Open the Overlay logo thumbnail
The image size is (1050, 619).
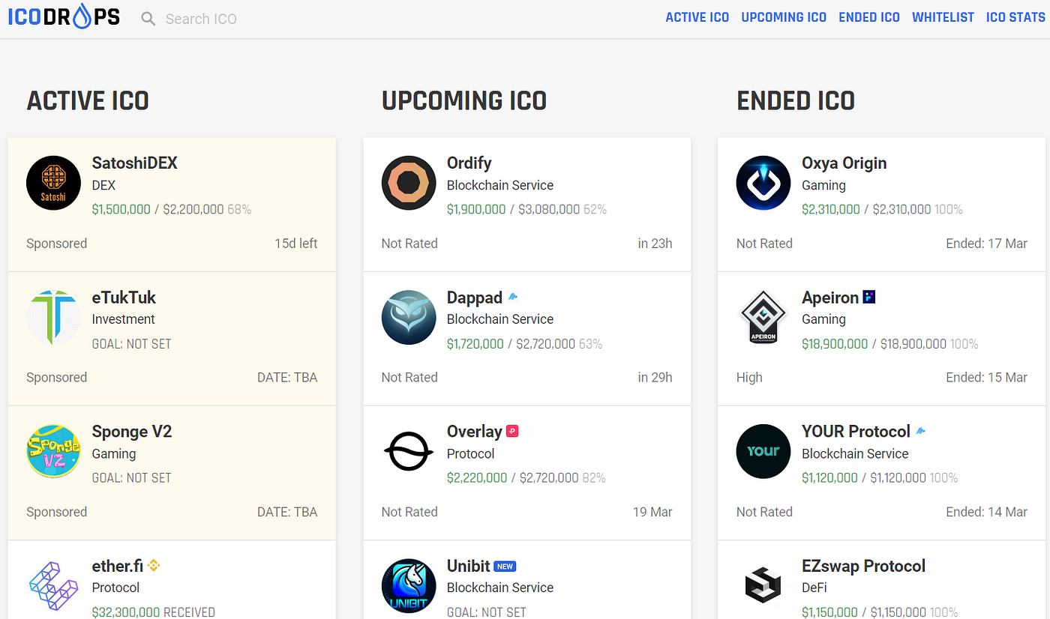pyautogui.click(x=409, y=451)
